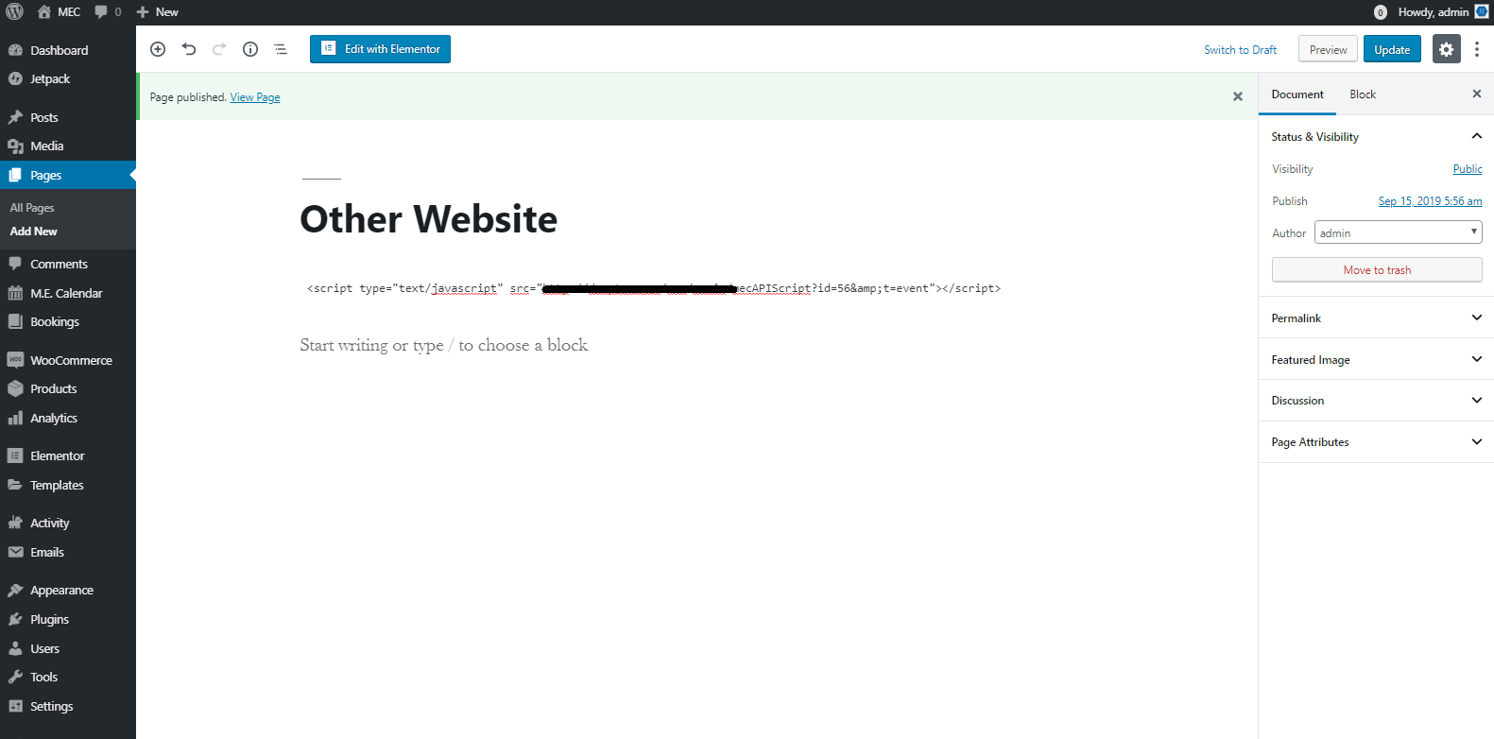Image resolution: width=1494 pixels, height=739 pixels.
Task: Expand the Discussion section
Action: pyautogui.click(x=1376, y=401)
